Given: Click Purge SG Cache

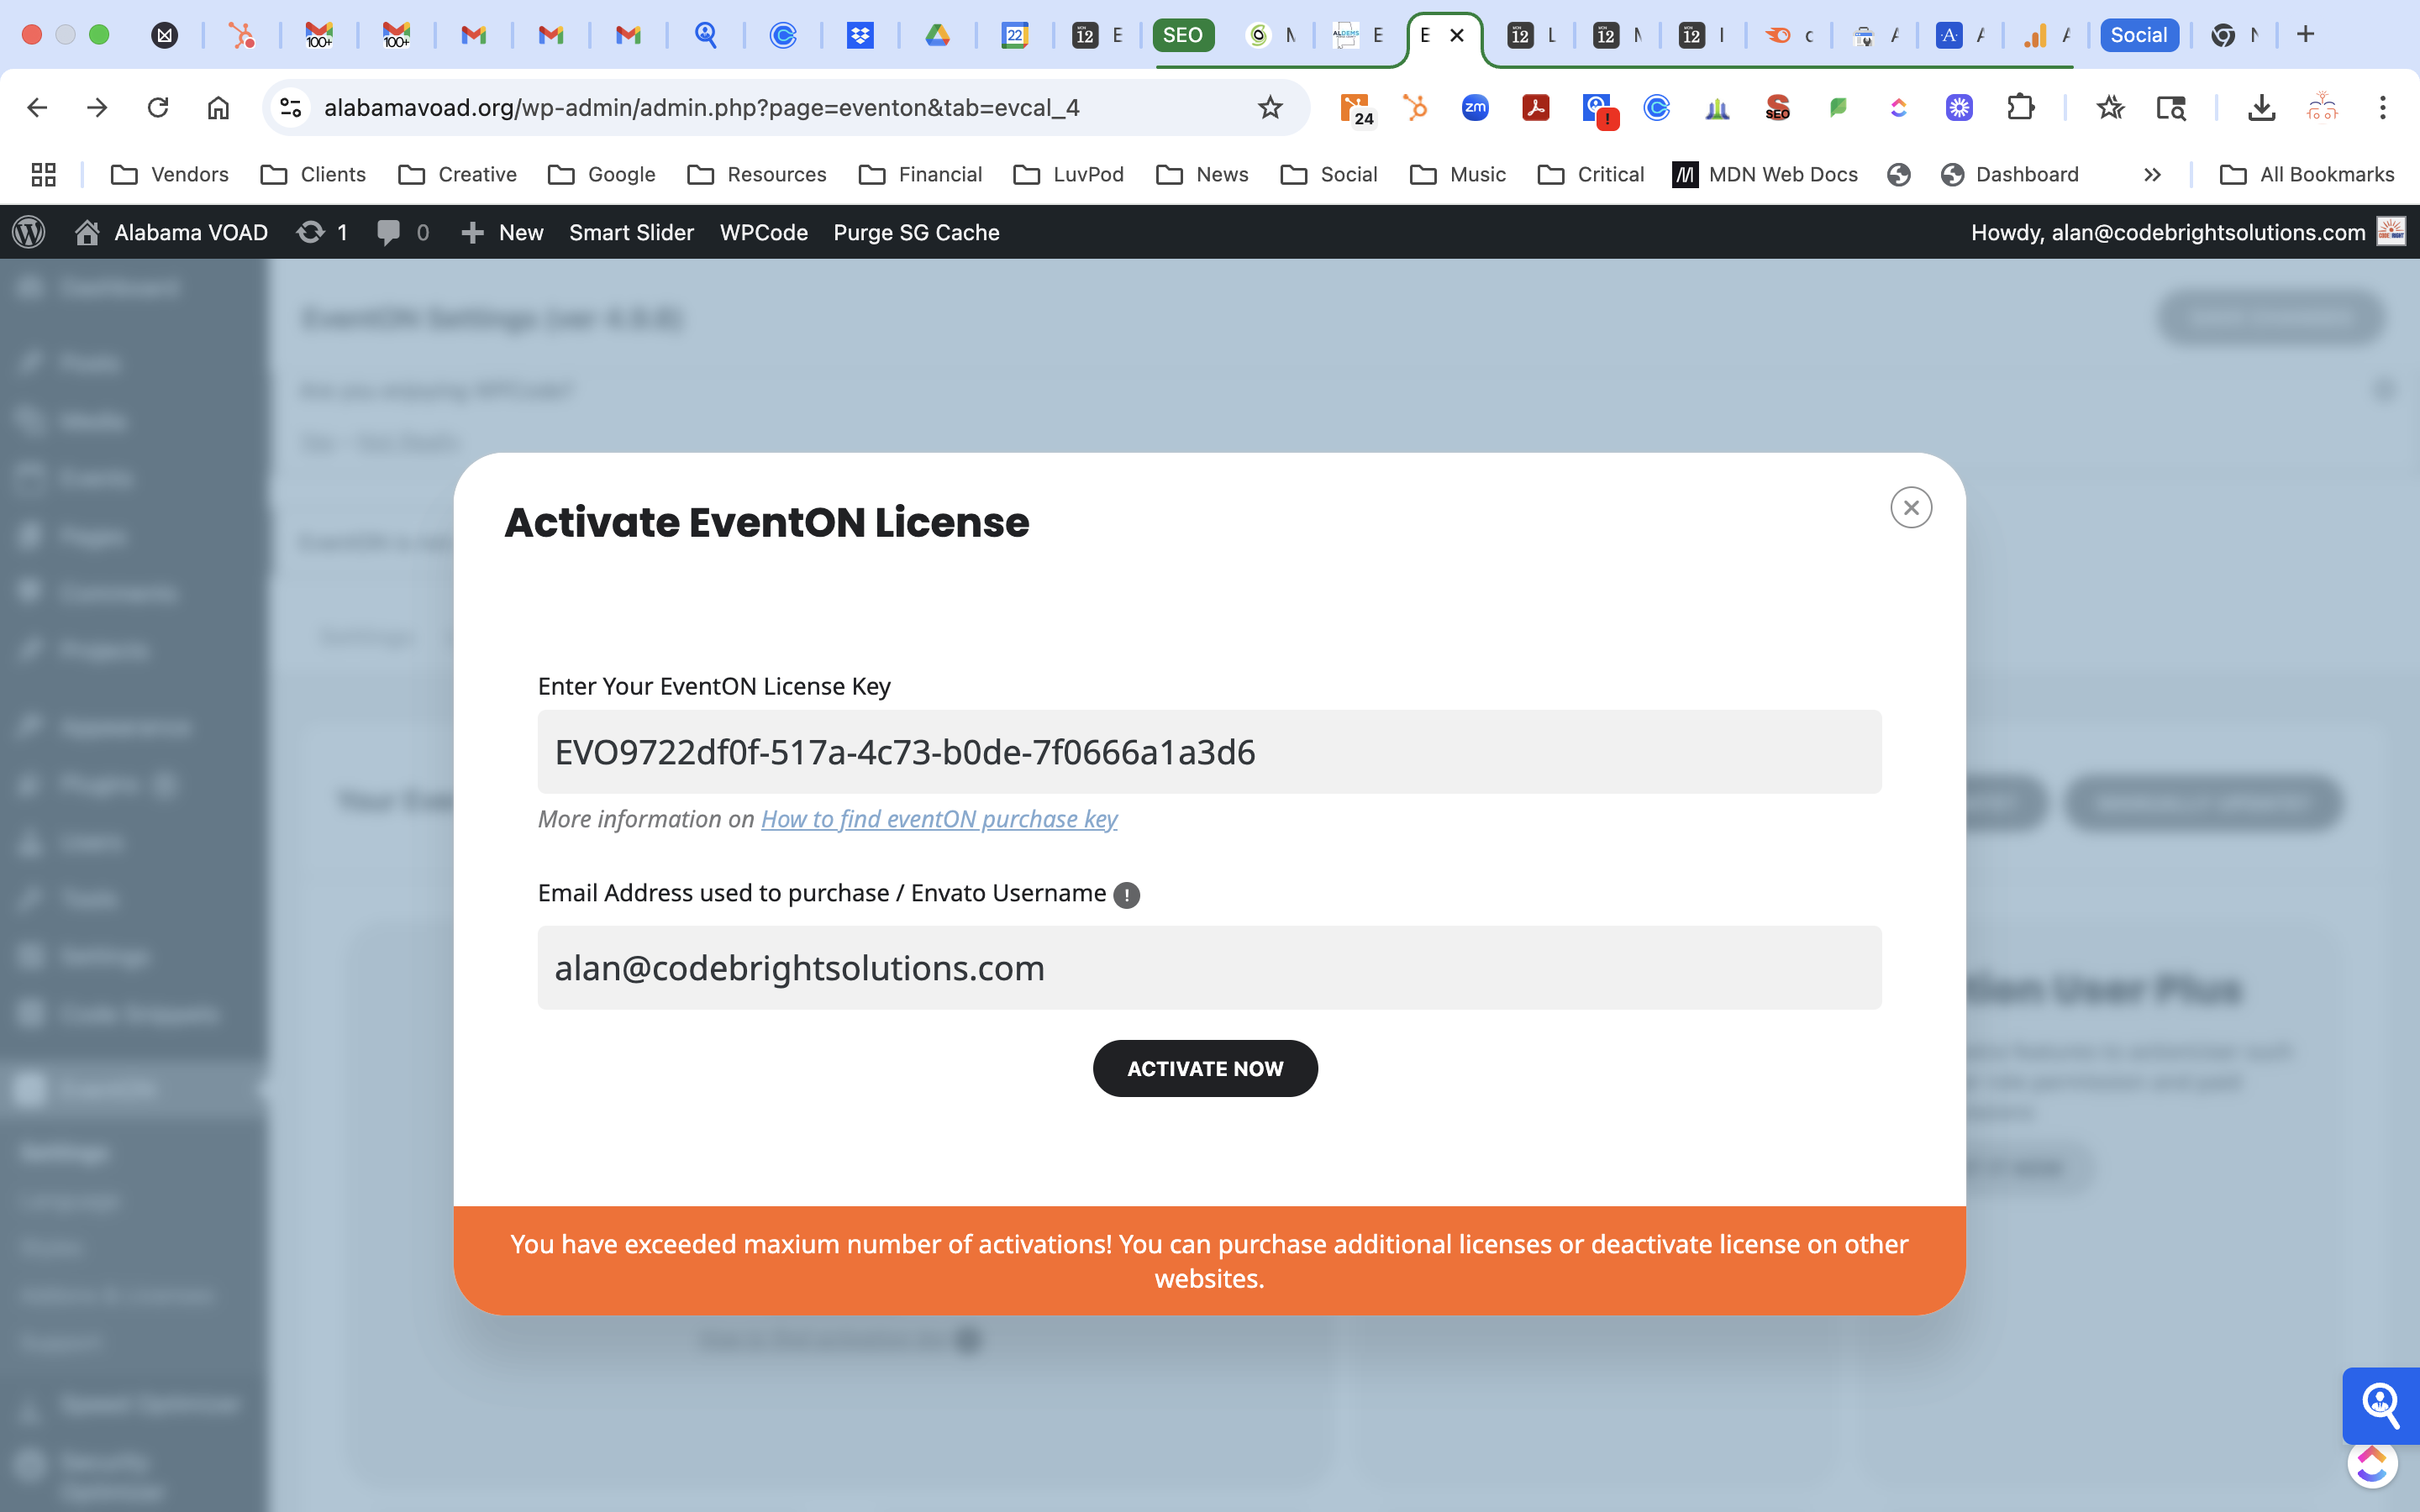Looking at the screenshot, I should pyautogui.click(x=916, y=232).
